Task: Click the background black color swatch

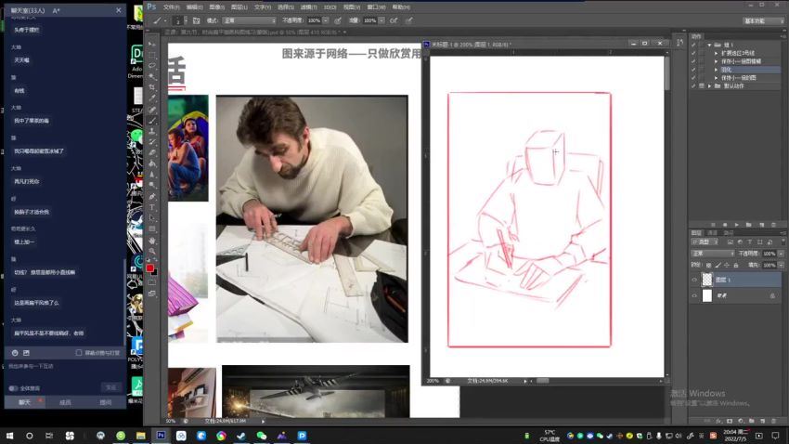Action: 154,272
